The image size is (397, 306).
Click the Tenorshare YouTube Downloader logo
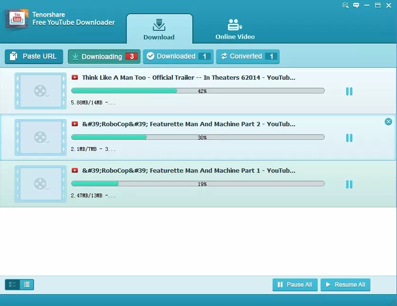click(x=18, y=19)
